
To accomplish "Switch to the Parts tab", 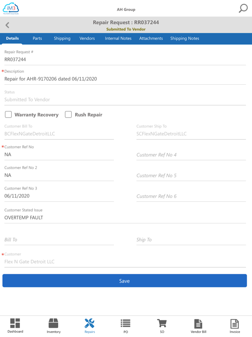I will [x=37, y=39].
